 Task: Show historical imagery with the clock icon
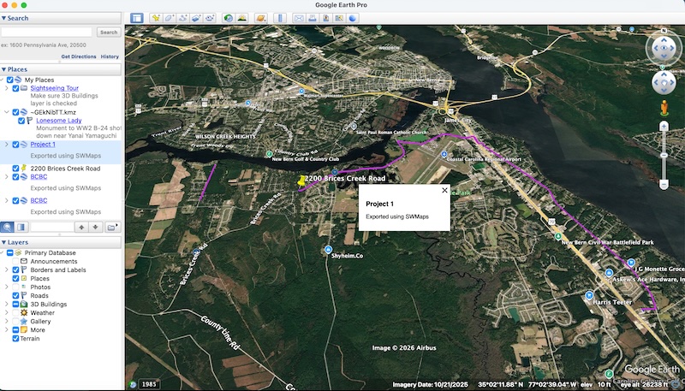click(x=228, y=18)
